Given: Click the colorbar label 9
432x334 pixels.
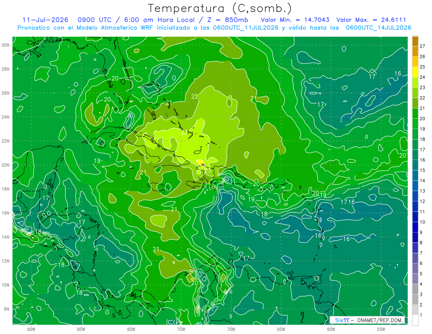Looking at the screenshot, I should 421,232.
